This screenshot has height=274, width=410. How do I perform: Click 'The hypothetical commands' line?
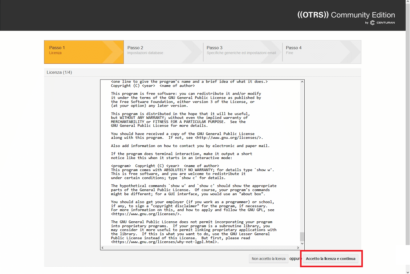[194, 186]
